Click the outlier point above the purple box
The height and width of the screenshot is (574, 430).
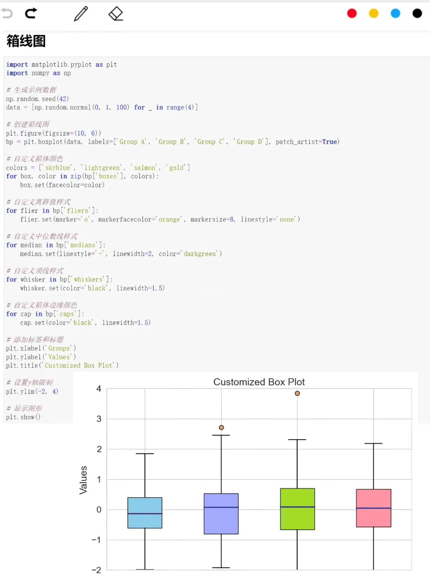click(221, 428)
